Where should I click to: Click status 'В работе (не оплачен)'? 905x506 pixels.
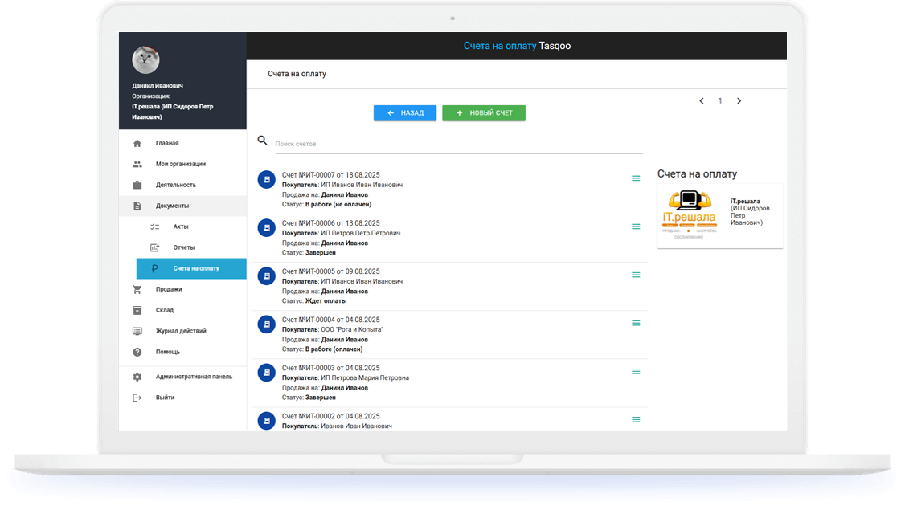pos(338,204)
